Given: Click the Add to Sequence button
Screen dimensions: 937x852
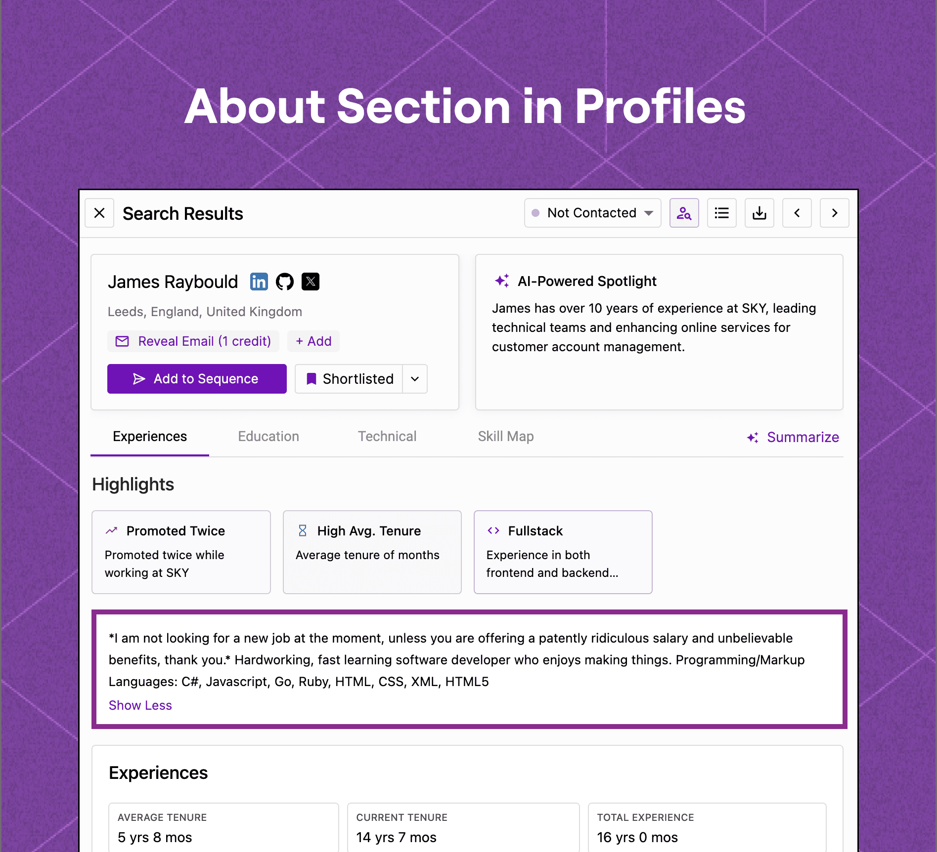Looking at the screenshot, I should coord(197,379).
